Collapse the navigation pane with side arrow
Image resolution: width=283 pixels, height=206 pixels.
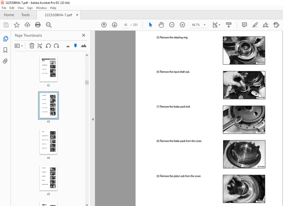click(x=93, y=119)
